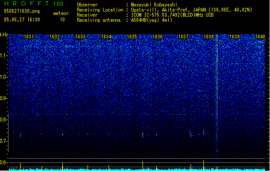
Task: Select the file name 0506271630.png
Action: (22, 11)
